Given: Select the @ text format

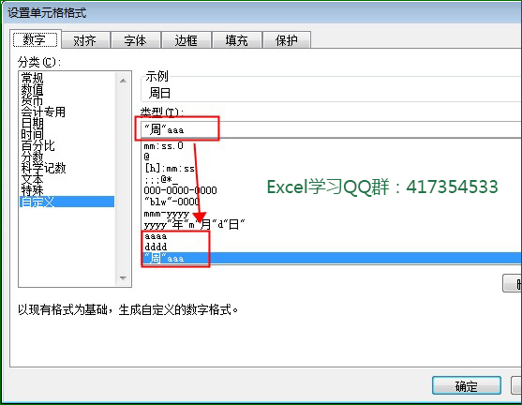Looking at the screenshot, I should tap(331, 157).
